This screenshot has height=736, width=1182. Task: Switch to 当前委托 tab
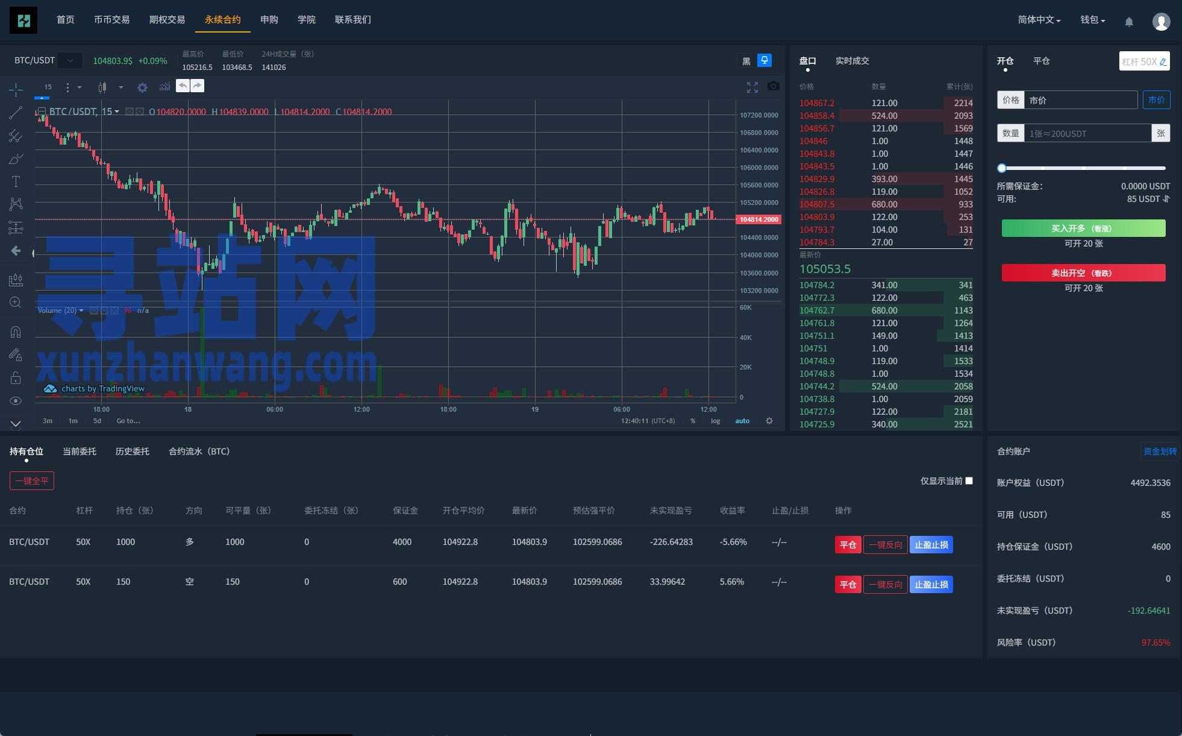tap(80, 451)
